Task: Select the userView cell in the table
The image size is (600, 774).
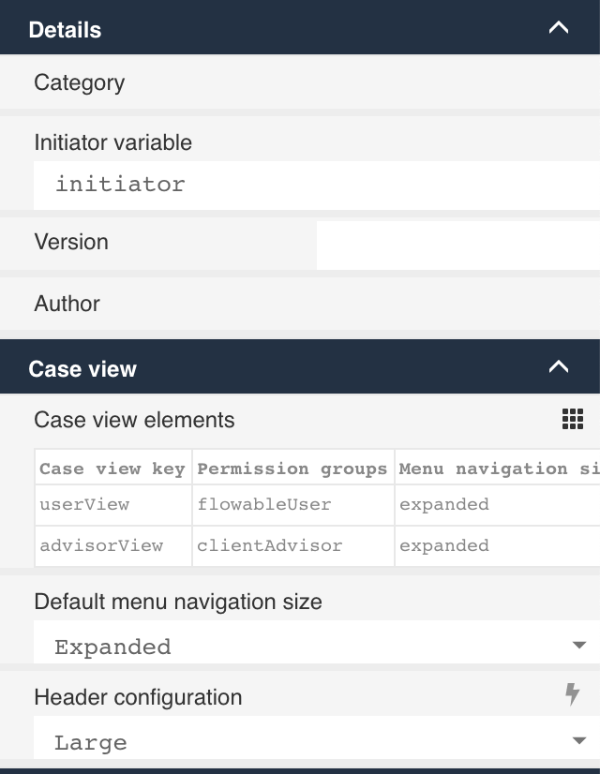Action: 112,504
